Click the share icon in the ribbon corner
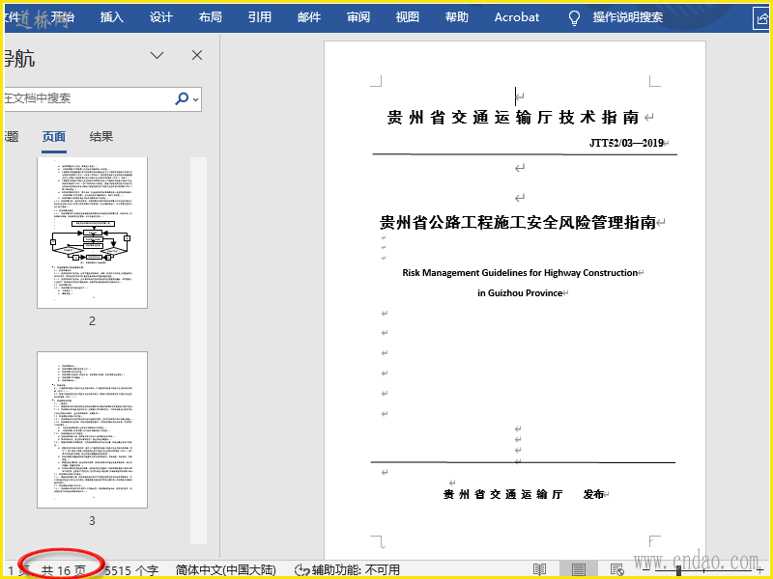Screen dimensions: 773x579 click(761, 19)
